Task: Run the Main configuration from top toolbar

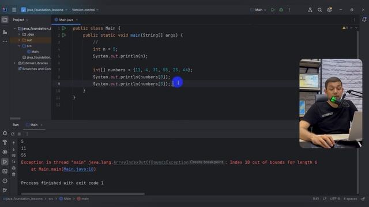Action: click(273, 10)
